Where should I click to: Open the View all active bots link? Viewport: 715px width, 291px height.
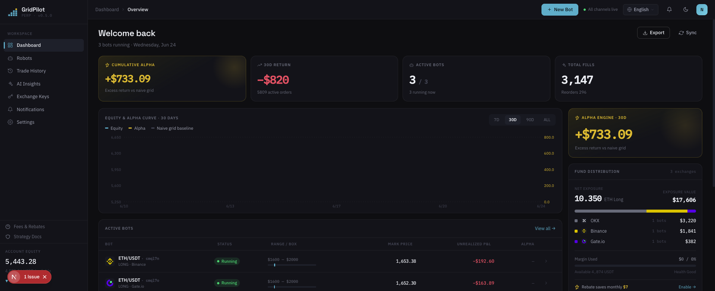pyautogui.click(x=545, y=229)
